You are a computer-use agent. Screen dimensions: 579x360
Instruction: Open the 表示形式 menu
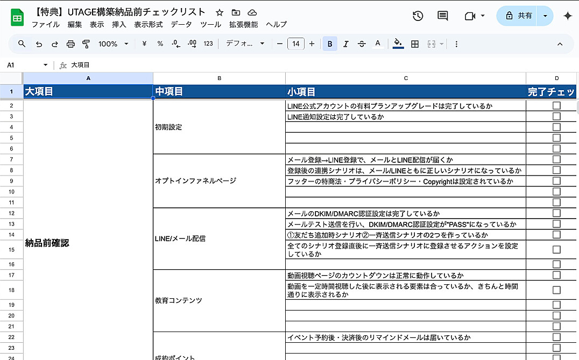(149, 25)
